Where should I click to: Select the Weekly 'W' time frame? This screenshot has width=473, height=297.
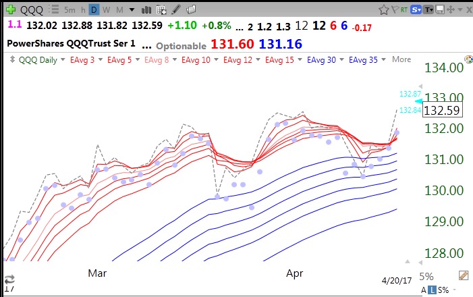click(x=106, y=10)
